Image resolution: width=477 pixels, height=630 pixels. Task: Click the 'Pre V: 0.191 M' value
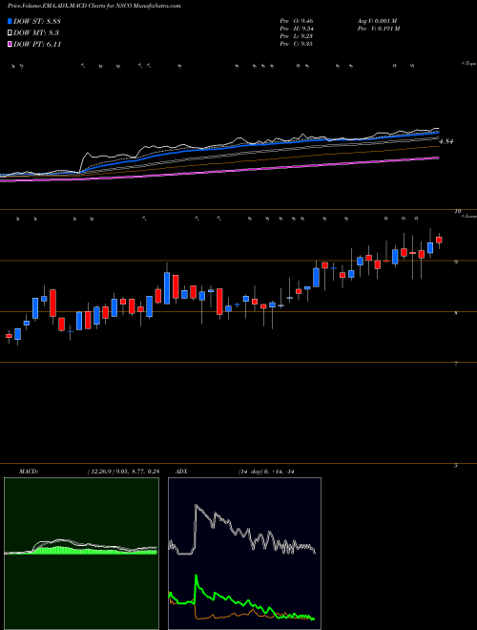[x=378, y=29]
